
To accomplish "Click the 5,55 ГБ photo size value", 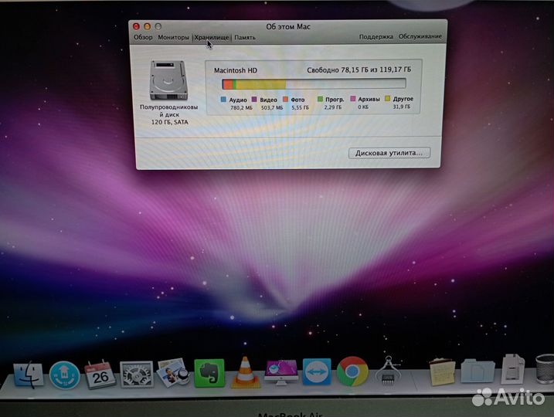I will coord(301,107).
